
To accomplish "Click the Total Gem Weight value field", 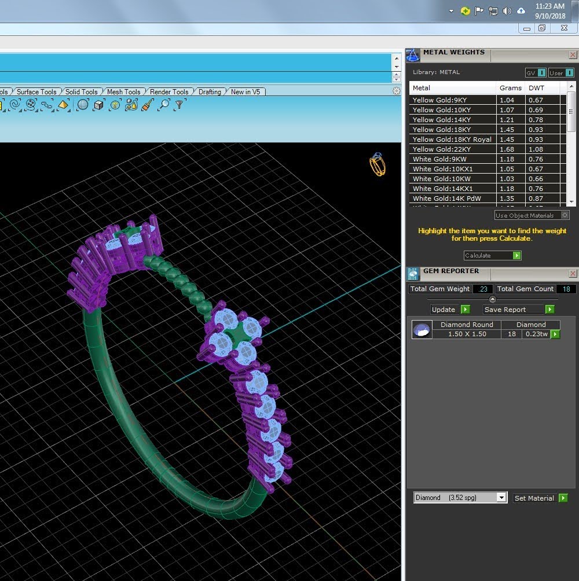I will tap(483, 289).
